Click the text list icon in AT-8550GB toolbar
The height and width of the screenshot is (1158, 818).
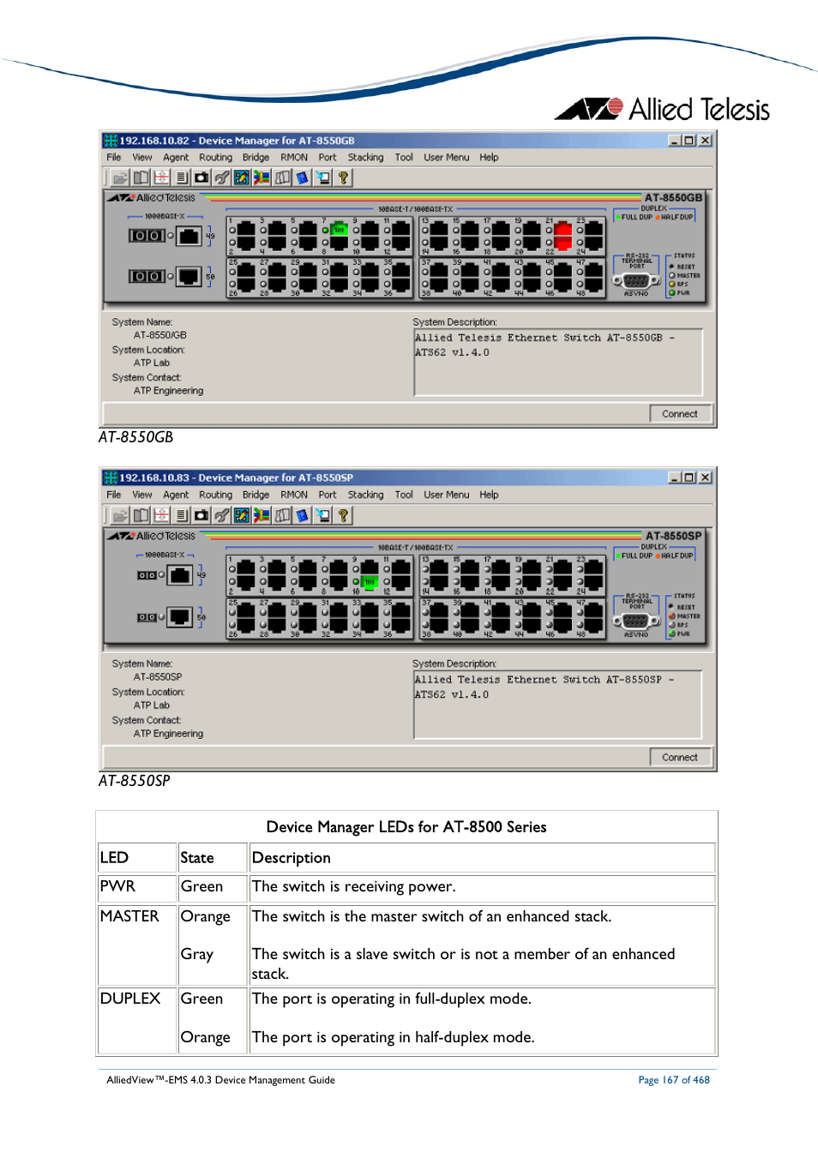pyautogui.click(x=181, y=177)
